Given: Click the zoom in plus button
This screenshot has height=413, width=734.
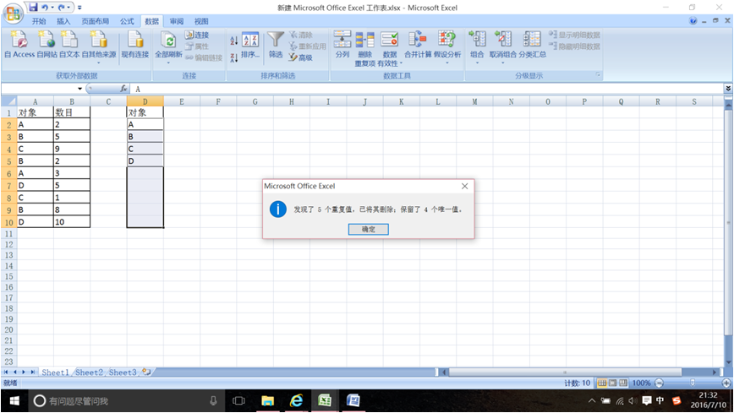Looking at the screenshot, I should [726, 383].
